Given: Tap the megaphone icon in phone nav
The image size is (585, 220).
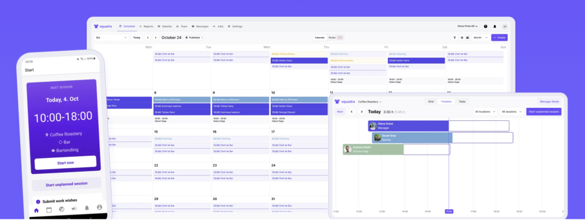Looking at the screenshot, I should click(74, 209).
